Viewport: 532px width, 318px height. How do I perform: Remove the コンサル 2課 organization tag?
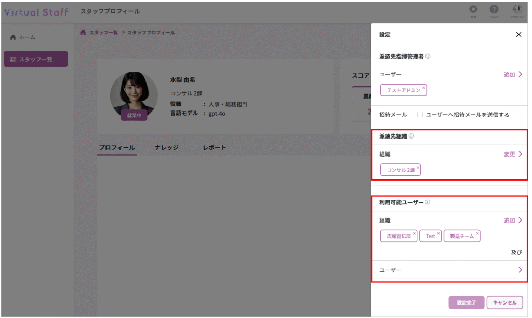(x=418, y=168)
